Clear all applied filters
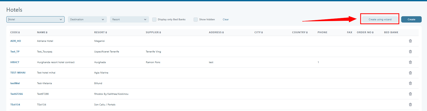 coord(226,20)
